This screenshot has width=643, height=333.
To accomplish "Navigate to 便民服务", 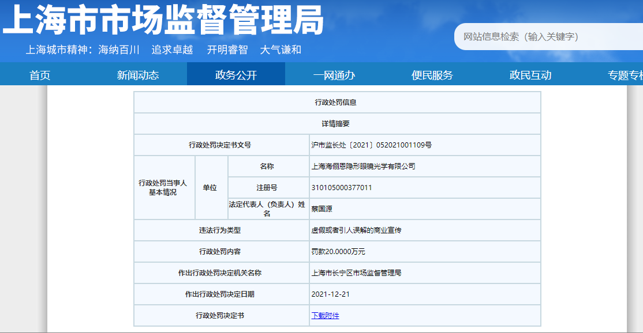I will [432, 75].
